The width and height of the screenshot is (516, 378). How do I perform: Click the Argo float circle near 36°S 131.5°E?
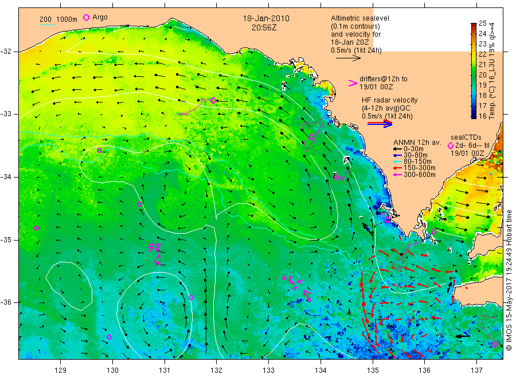(x=191, y=297)
